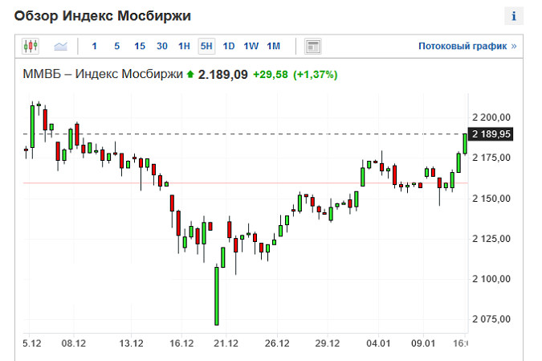The height and width of the screenshot is (361, 542).
Task: Click the 2 100,00 axis label
Action: (491, 279)
